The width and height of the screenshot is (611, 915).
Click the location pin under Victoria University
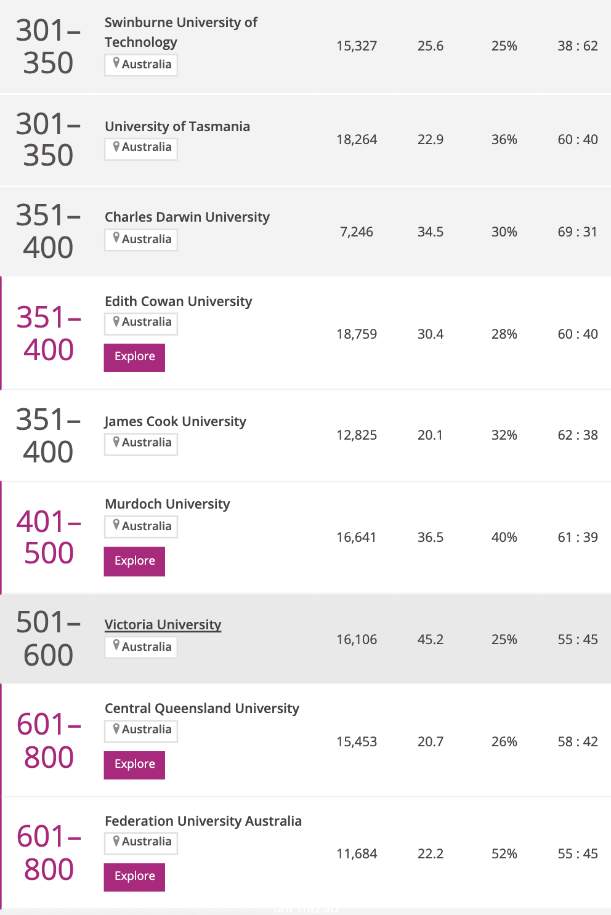(x=116, y=646)
